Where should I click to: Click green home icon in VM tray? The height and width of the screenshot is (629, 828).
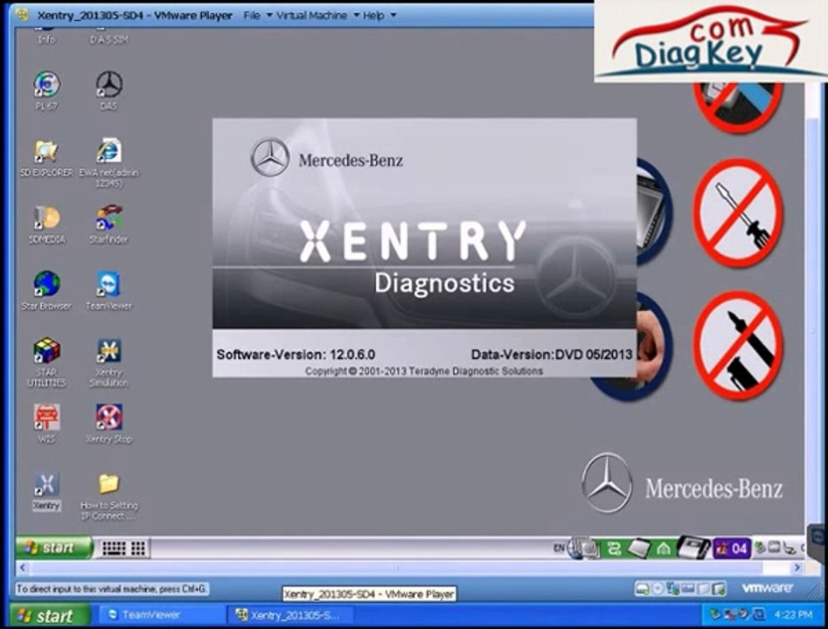click(664, 549)
